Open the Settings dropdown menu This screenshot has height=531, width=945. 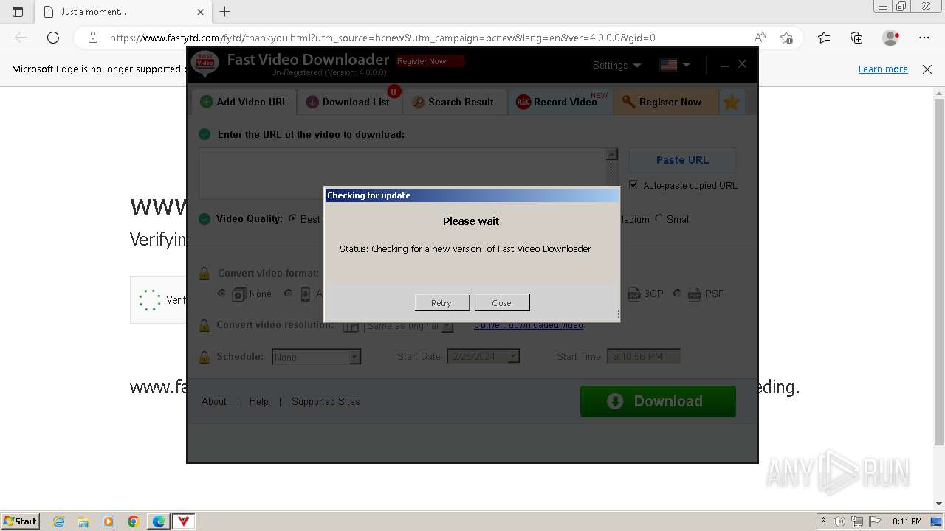pos(616,65)
